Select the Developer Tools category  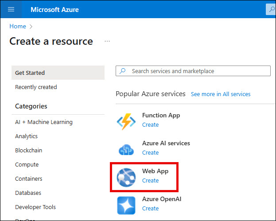point(35,207)
